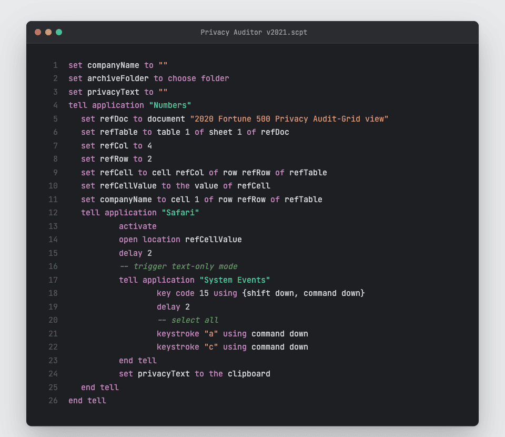Click the word "clipboard"
This screenshot has height=437, width=505.
click(x=249, y=374)
